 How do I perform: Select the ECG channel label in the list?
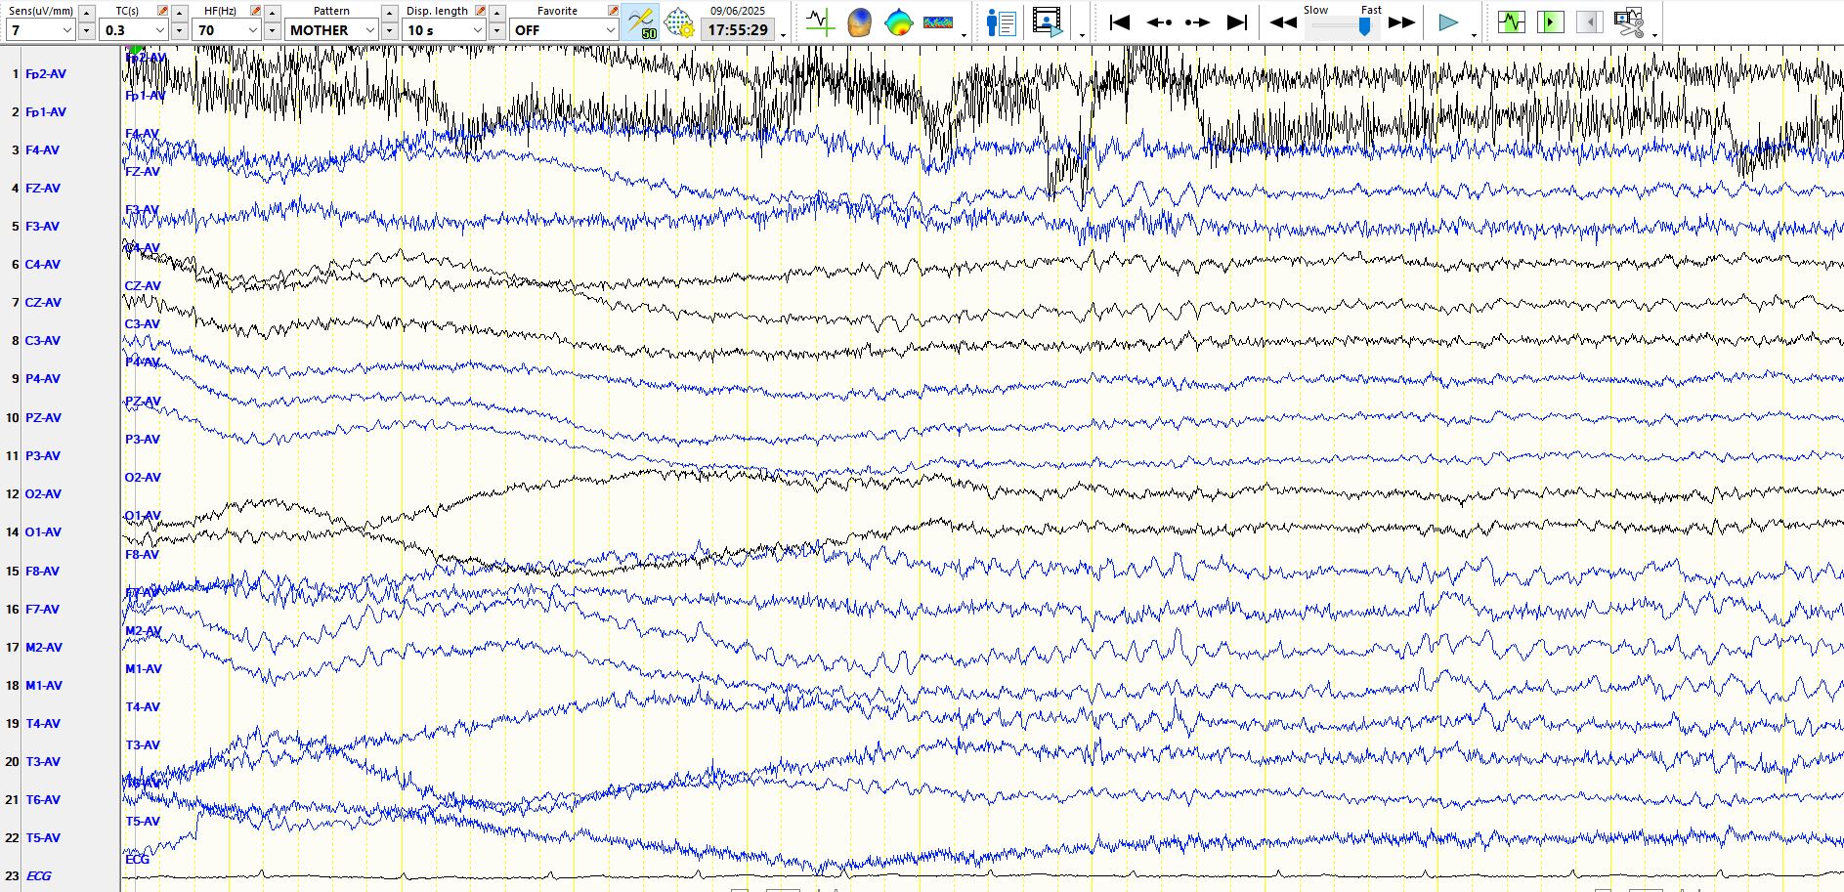coord(38,876)
